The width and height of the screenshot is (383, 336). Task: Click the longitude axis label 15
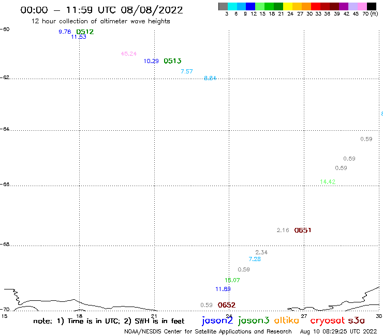[x=4, y=316]
